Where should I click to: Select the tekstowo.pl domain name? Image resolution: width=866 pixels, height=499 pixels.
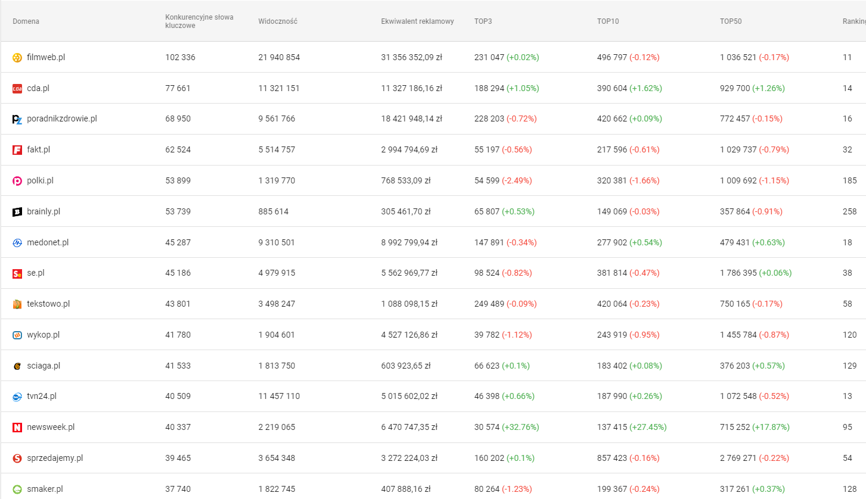48,304
